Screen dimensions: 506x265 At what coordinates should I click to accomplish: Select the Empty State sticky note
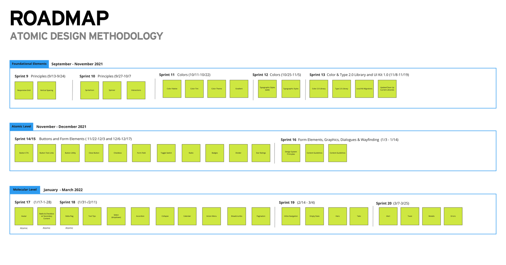[x=314, y=216]
